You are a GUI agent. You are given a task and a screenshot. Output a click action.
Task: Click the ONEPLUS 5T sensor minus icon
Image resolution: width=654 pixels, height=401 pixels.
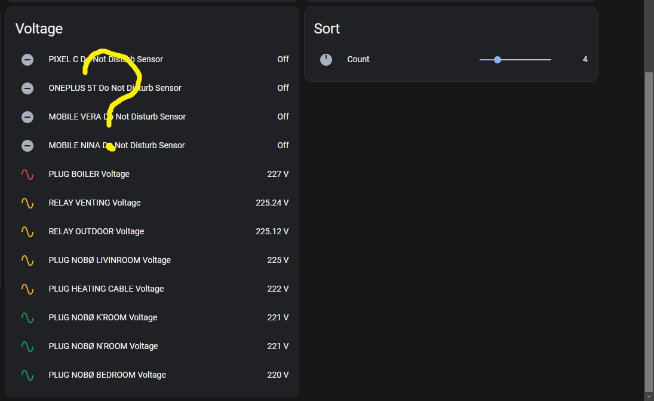coord(27,88)
